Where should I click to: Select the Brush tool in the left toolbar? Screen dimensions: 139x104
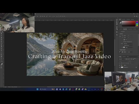(x=1, y=36)
